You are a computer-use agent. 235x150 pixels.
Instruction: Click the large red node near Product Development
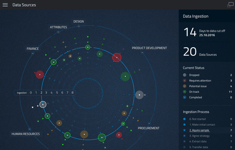(x=117, y=57)
